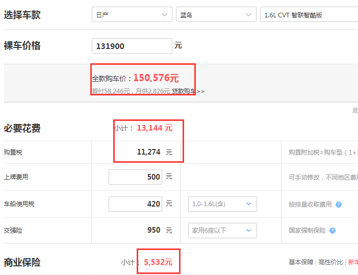
Task: Click chevron arrow in 日产 brand selector
Action: pyautogui.click(x=164, y=15)
